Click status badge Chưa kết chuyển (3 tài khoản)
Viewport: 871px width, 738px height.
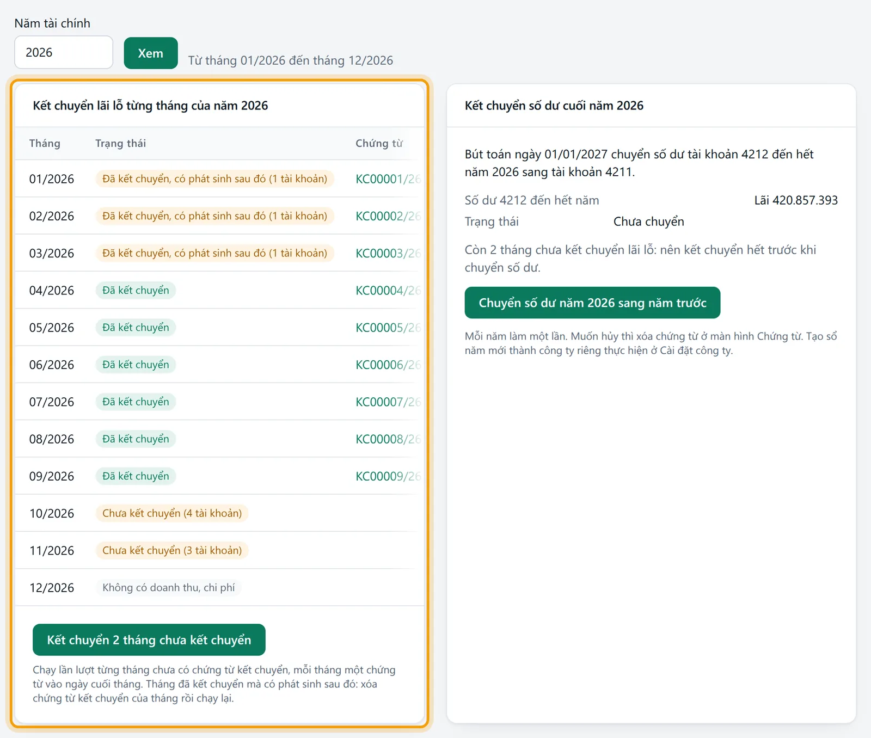click(x=172, y=550)
